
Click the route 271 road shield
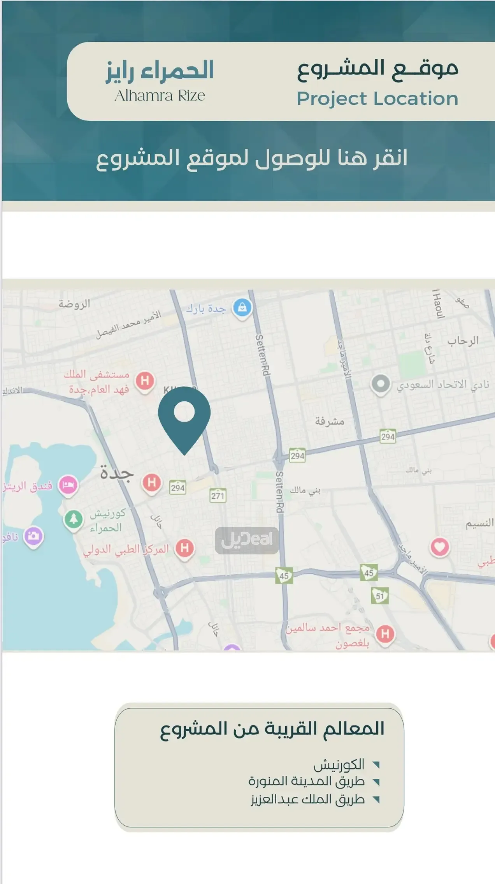pyautogui.click(x=218, y=496)
